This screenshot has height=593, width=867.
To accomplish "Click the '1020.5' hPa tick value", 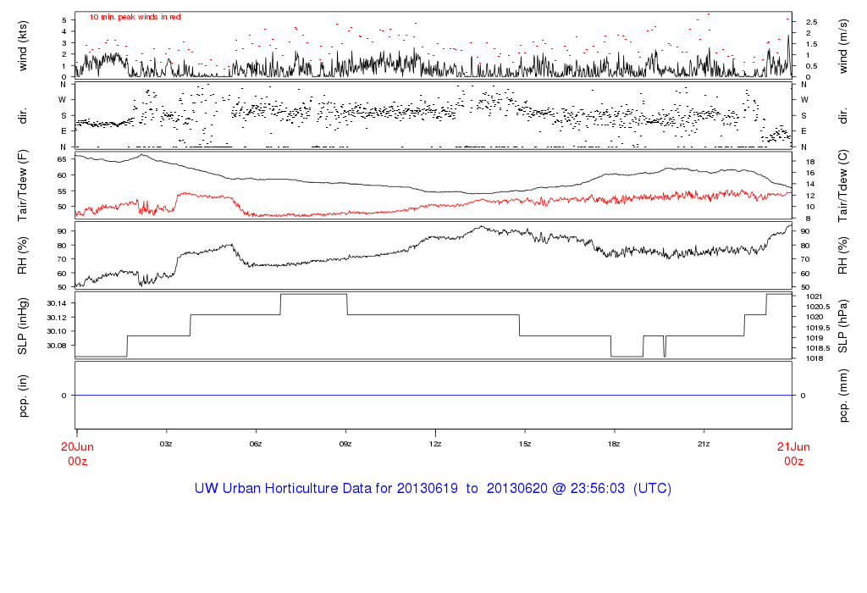I will point(819,307).
